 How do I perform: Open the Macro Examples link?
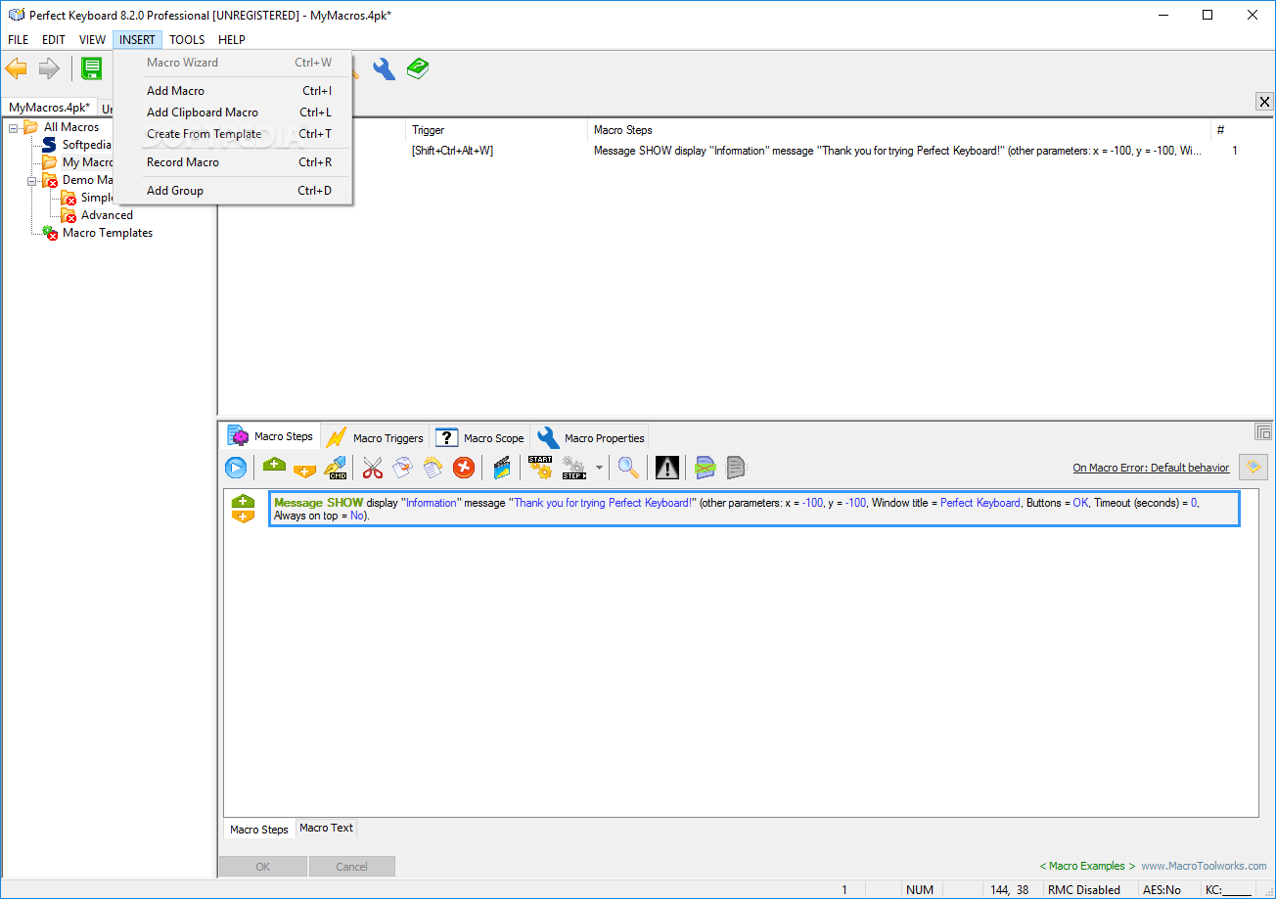click(1087, 866)
